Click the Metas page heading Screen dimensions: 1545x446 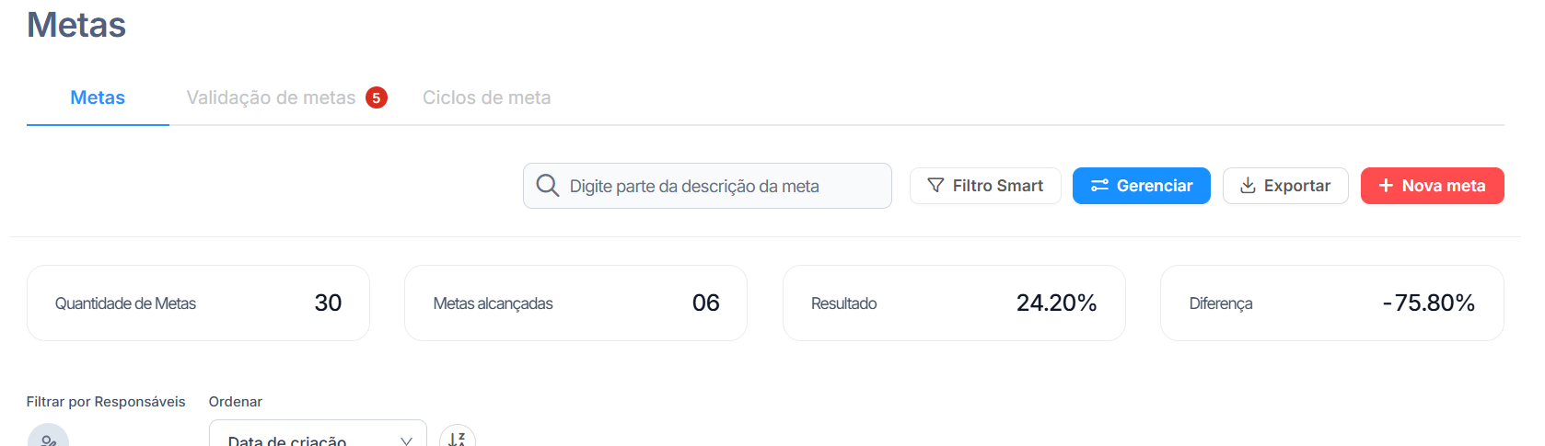76,25
